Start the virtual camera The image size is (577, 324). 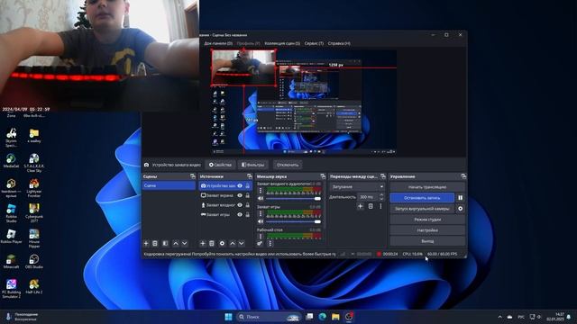(422, 209)
